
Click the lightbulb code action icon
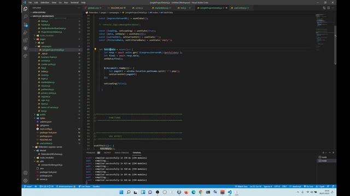[x=95, y=50]
